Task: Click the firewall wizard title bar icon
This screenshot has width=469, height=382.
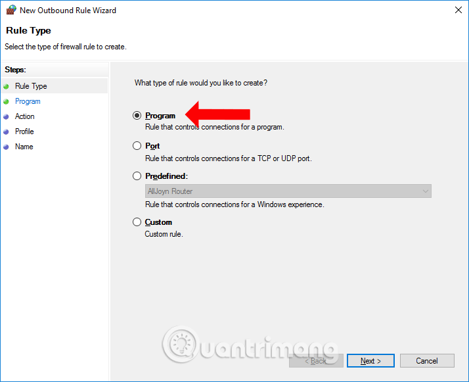Action: click(10, 10)
